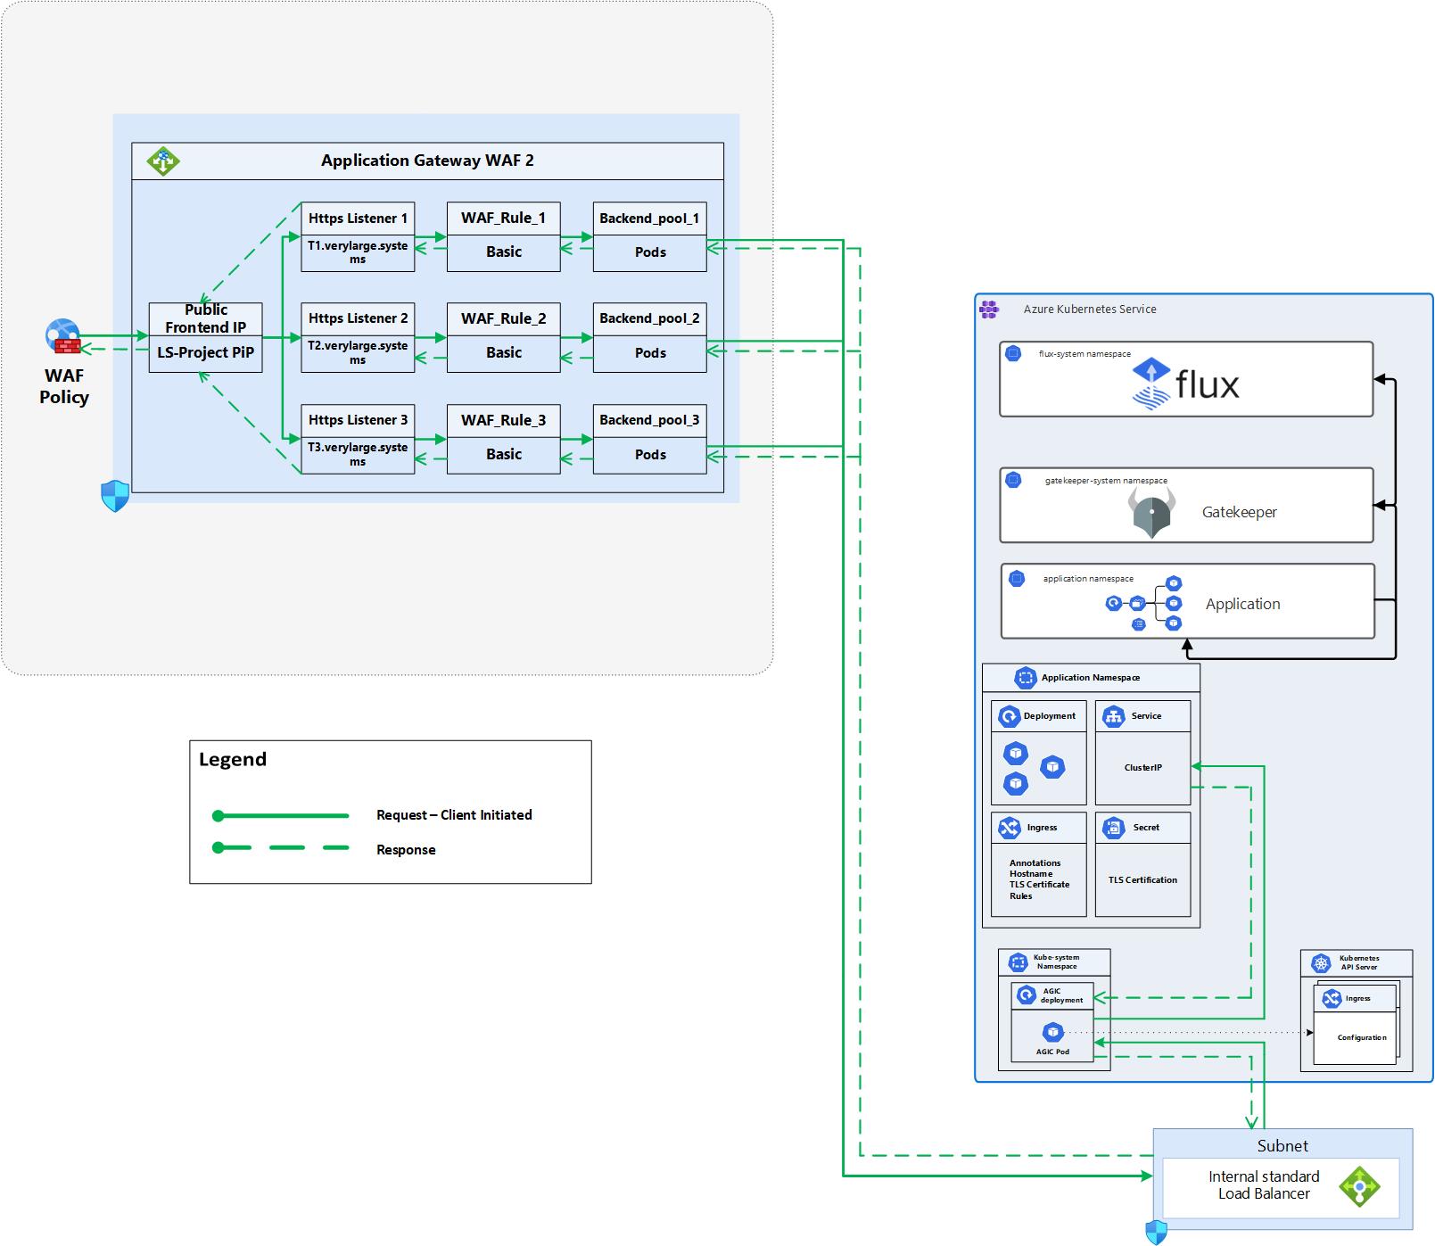Click the solid green legend line for Request
Viewport: 1435px width, 1246px height.
[x=281, y=815]
